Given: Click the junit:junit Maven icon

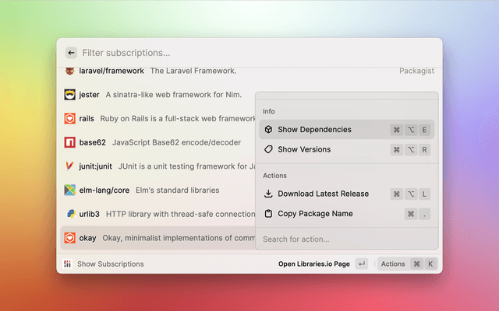Looking at the screenshot, I should pyautogui.click(x=69, y=166).
